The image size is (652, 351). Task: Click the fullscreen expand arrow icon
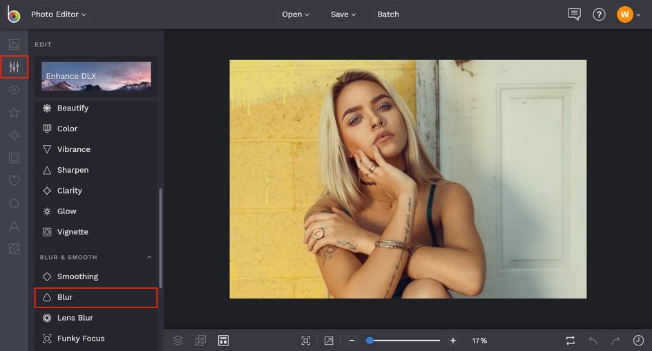tap(329, 341)
